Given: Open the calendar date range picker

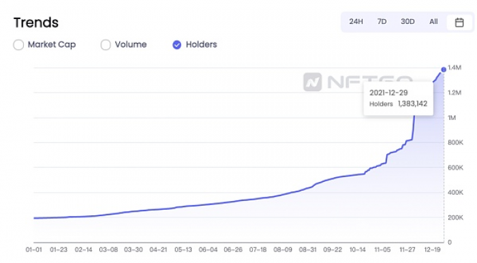Looking at the screenshot, I should (x=459, y=22).
